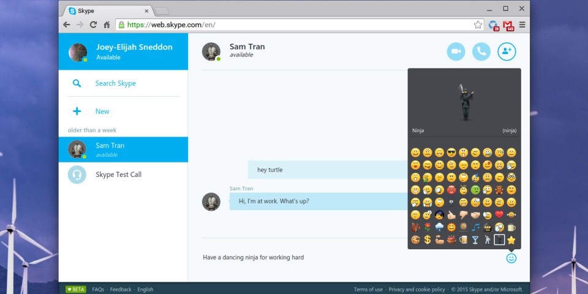The image size is (588, 294).
Task: Choose the rain cloud emoticon
Action: click(x=439, y=227)
